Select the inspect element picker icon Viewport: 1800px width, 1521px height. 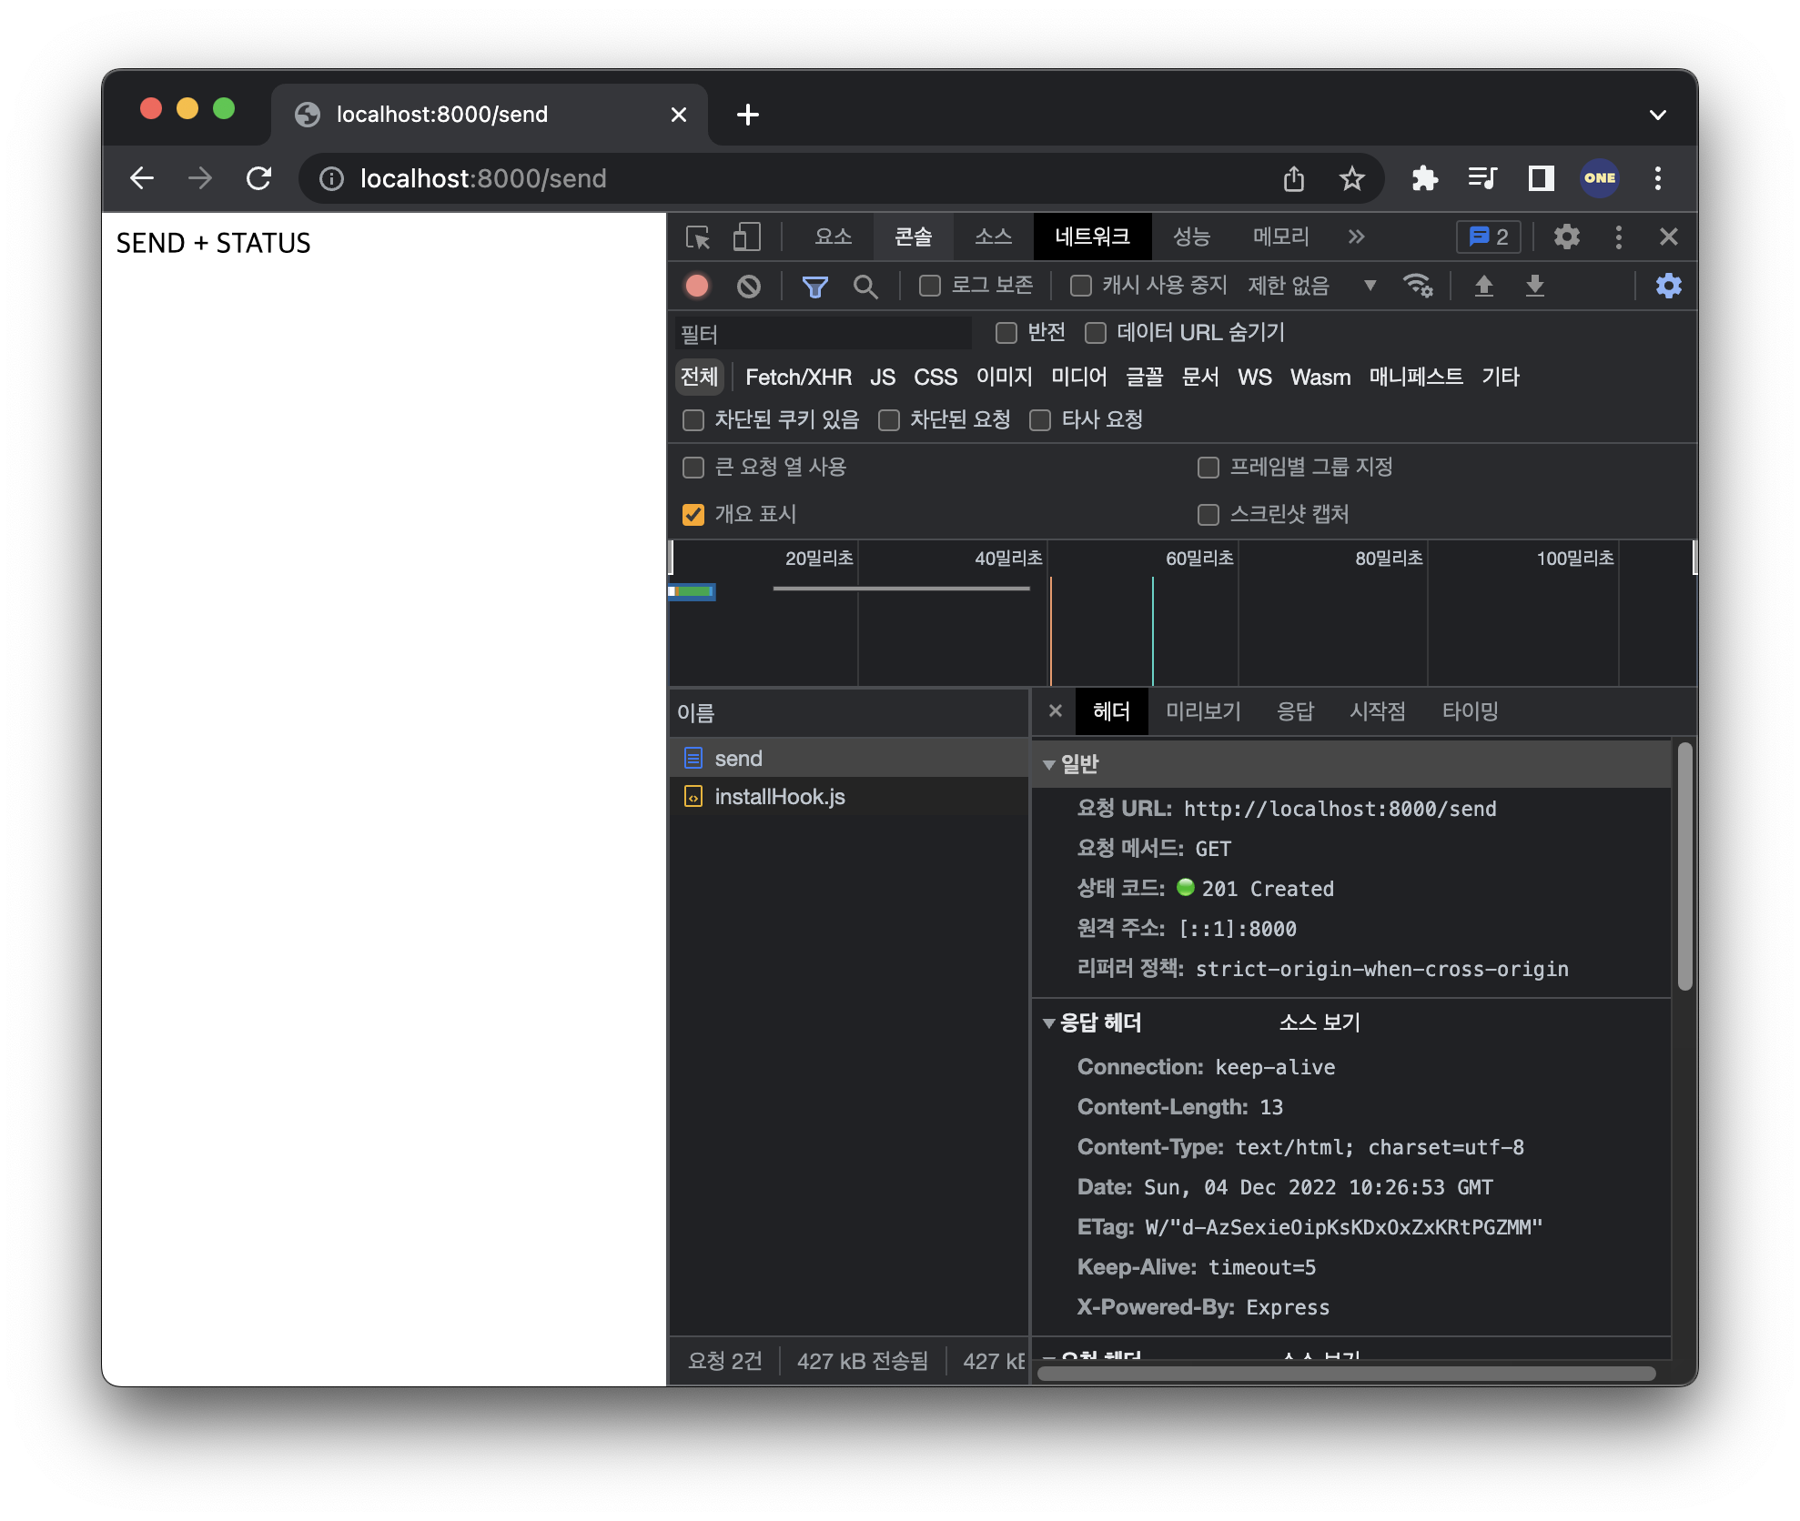click(698, 237)
